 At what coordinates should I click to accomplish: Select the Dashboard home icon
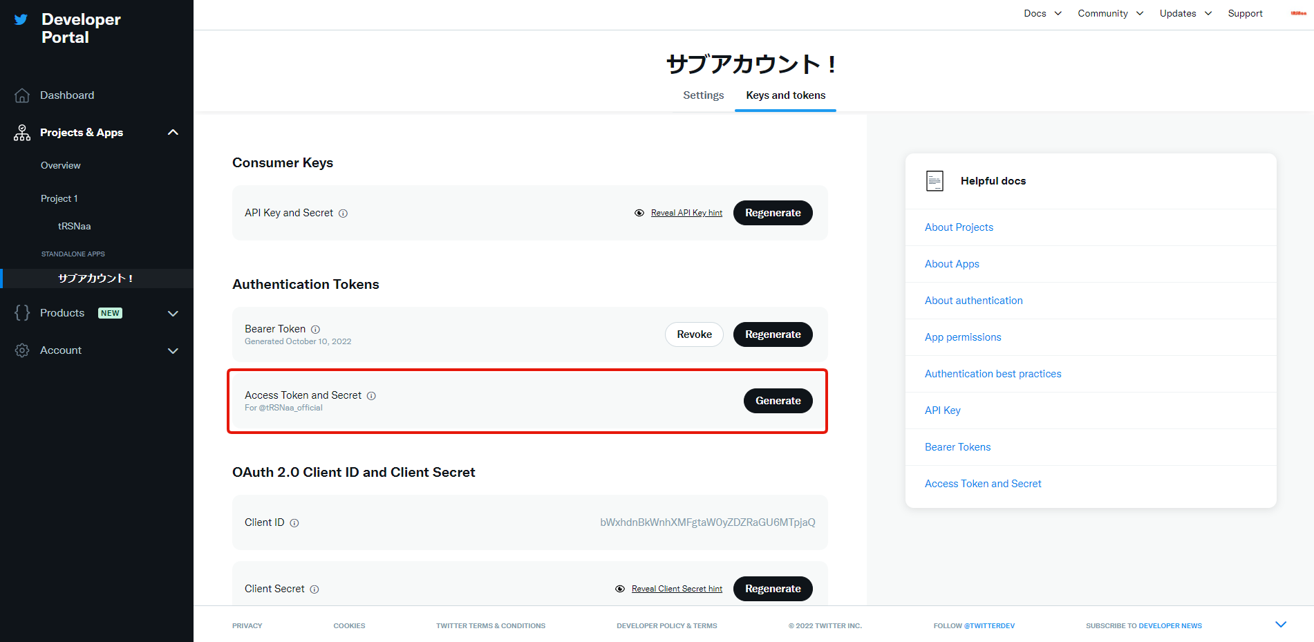tap(21, 95)
